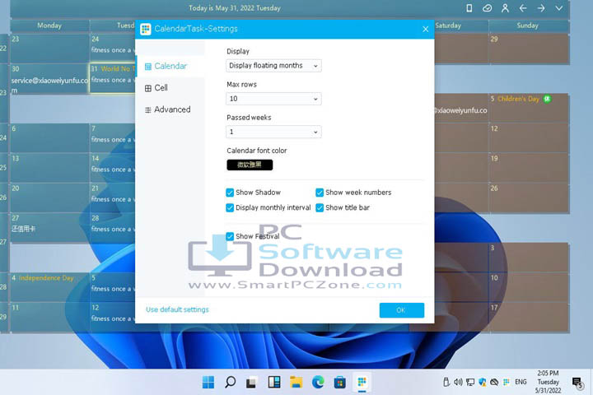Click the CalendarTask tray icon
Screen dimensions: 593x395
pos(507,382)
